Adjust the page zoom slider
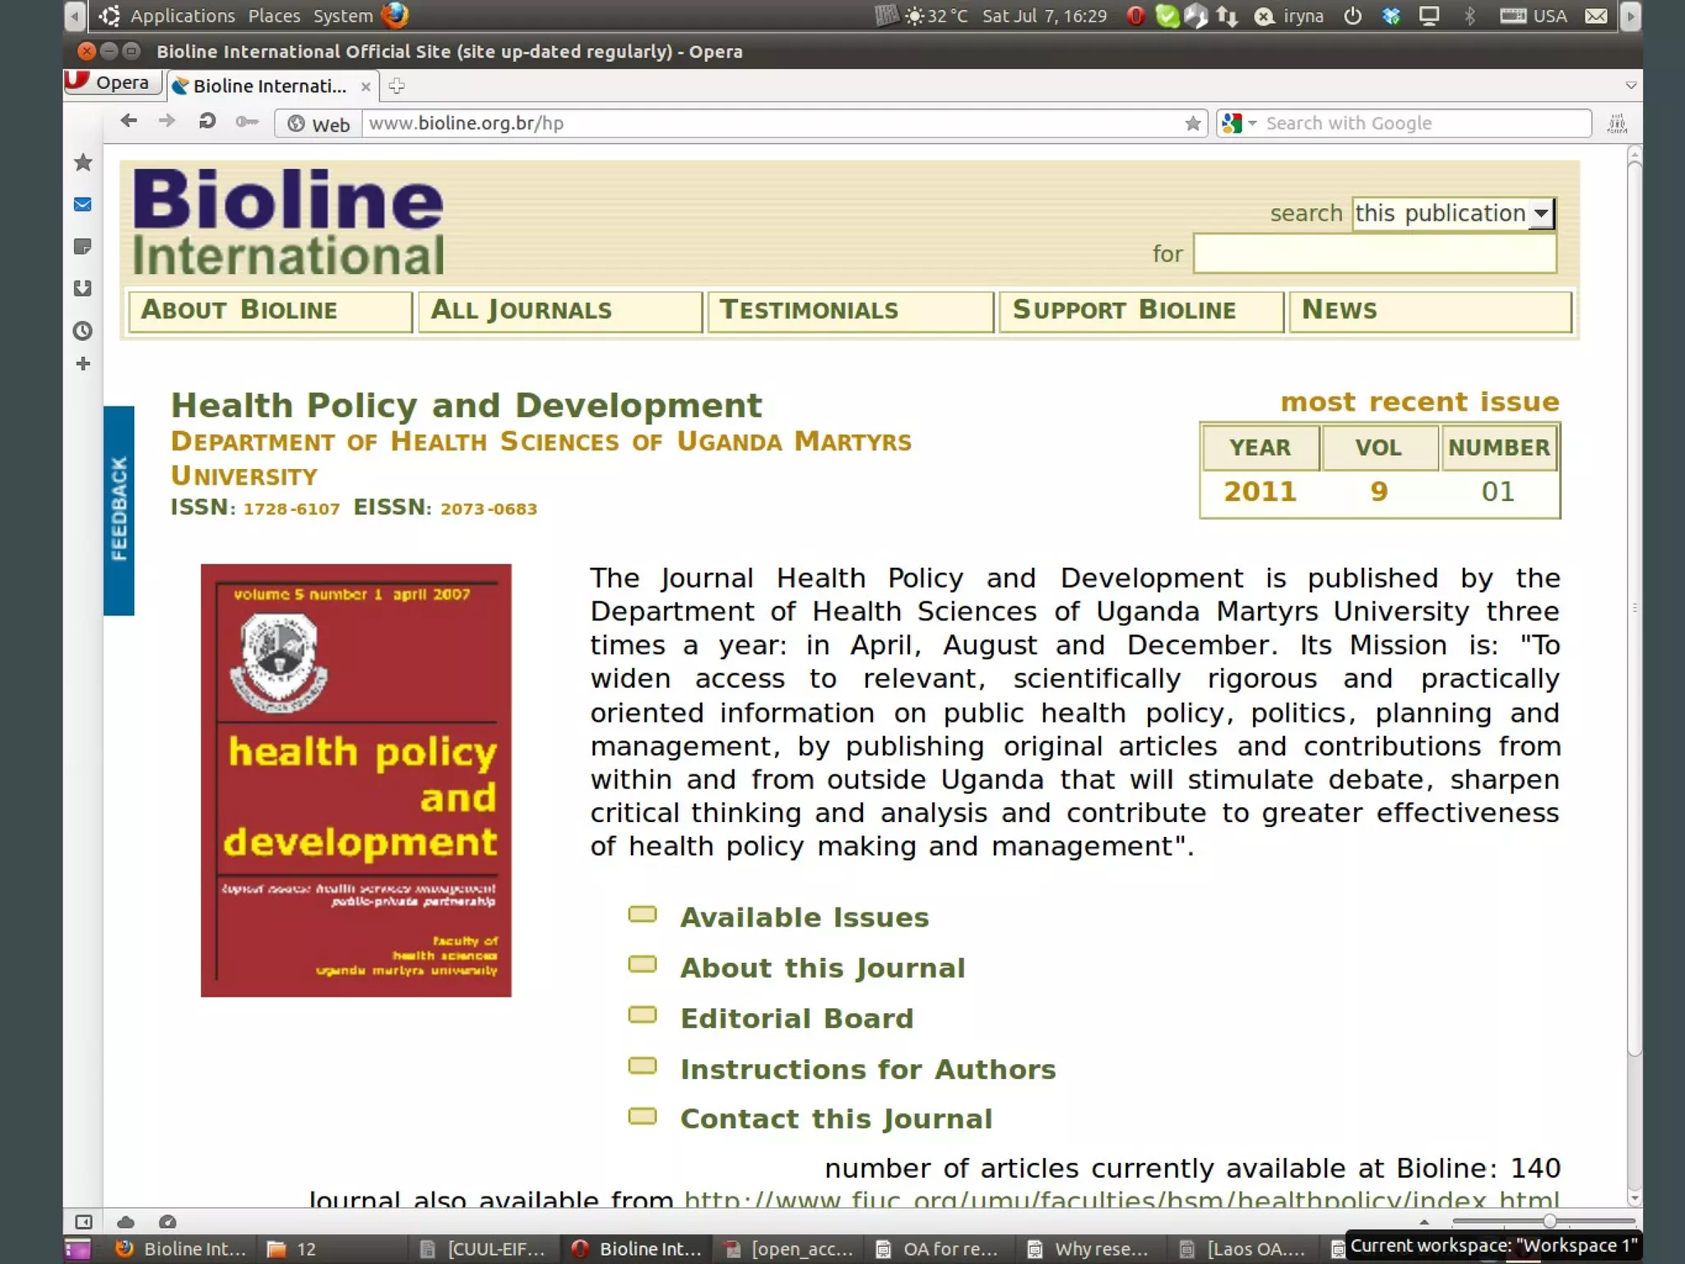1685x1264 pixels. pos(1549,1222)
